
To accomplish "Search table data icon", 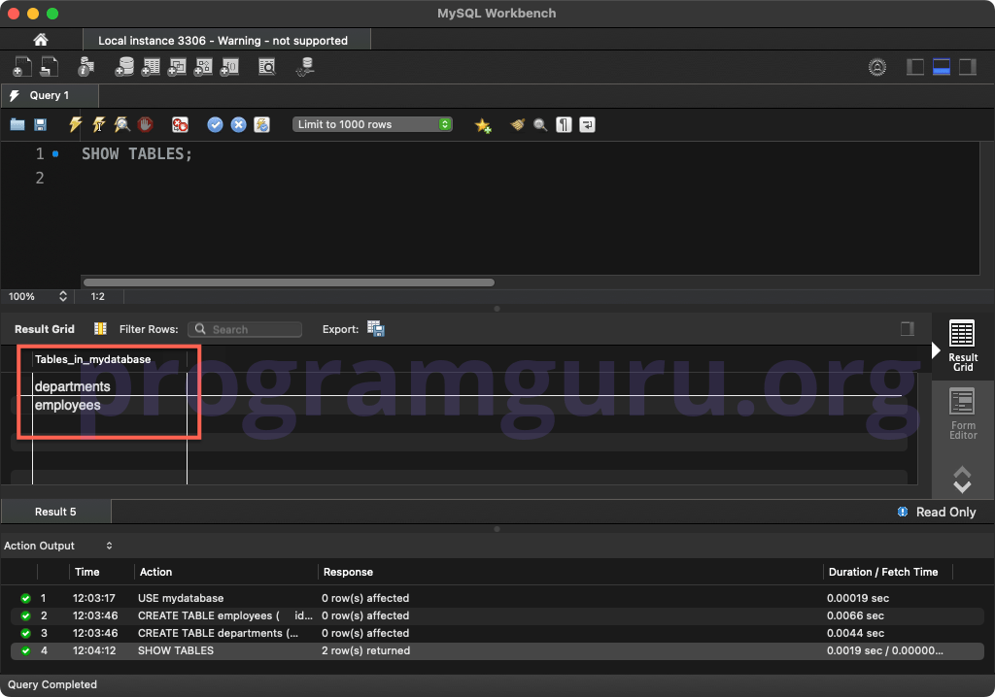I will click(x=267, y=67).
